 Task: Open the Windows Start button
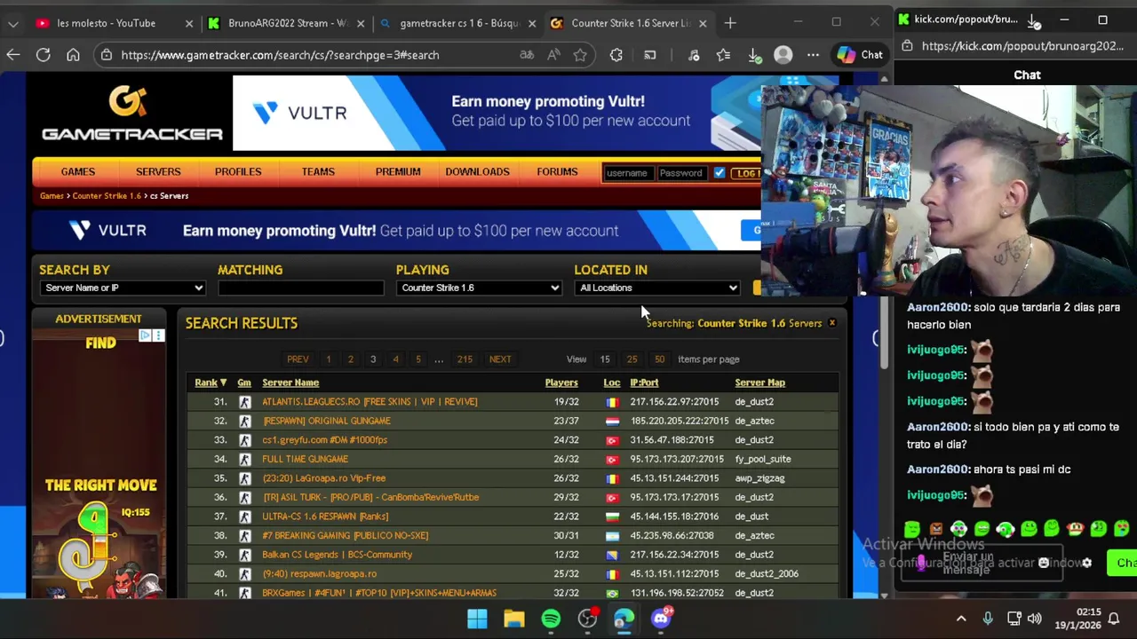coord(477,619)
